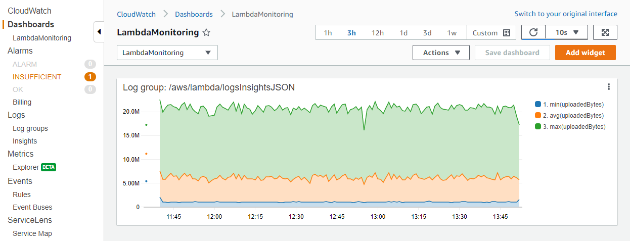Expand the Actions dropdown menu
Screen dimensions: 630x241
click(441, 53)
